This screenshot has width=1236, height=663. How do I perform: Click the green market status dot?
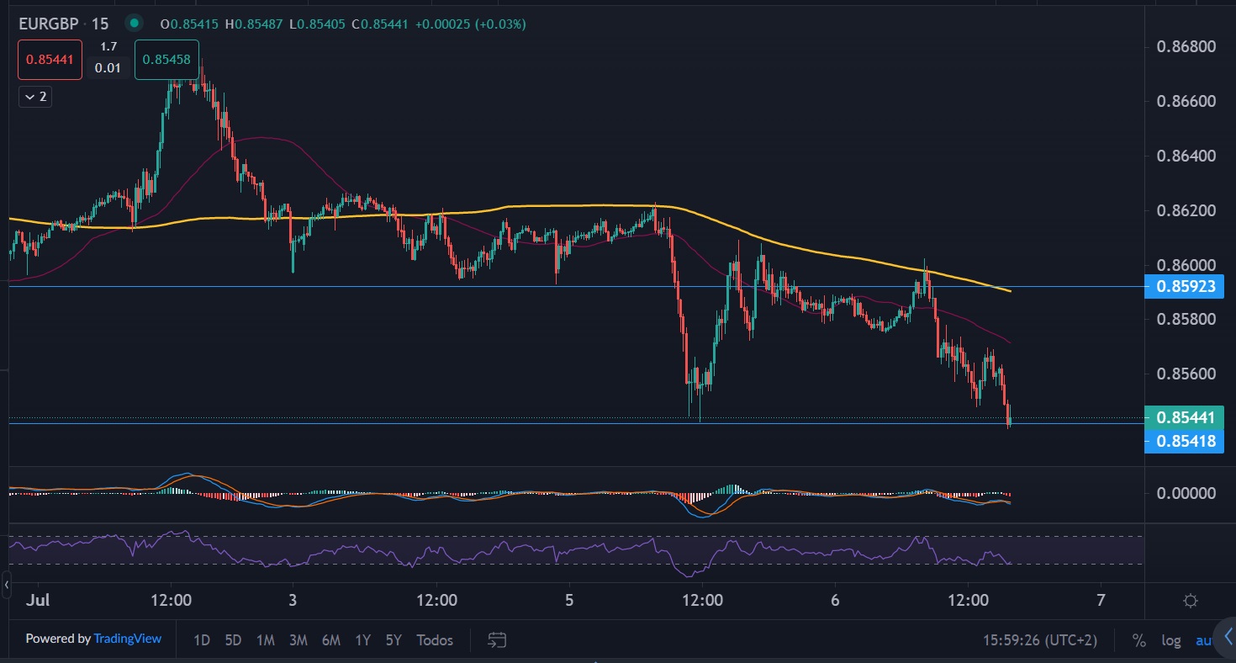pyautogui.click(x=133, y=24)
